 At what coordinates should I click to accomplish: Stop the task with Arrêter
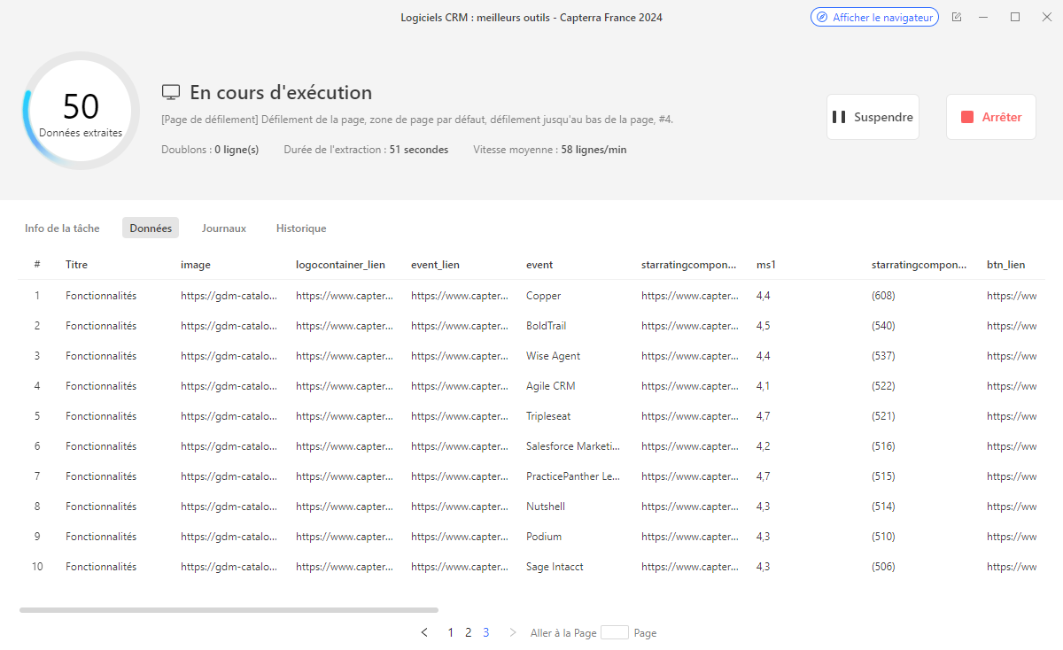[990, 117]
